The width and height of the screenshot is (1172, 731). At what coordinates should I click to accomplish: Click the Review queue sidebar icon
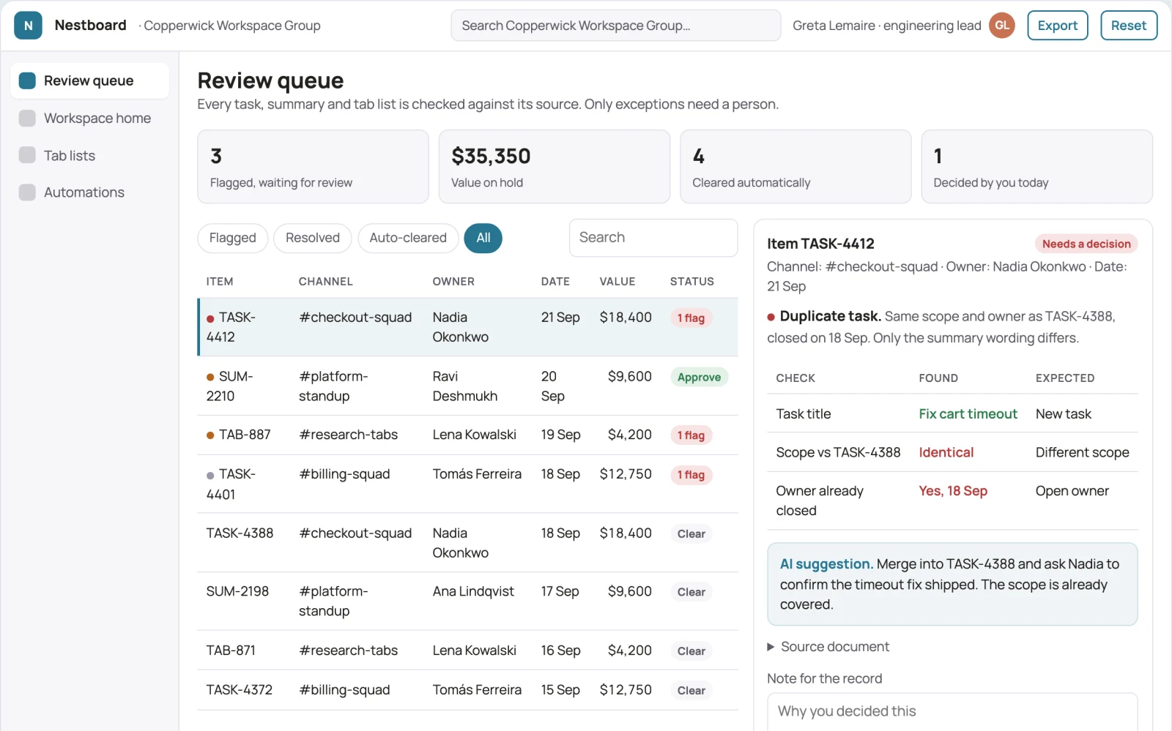point(27,80)
